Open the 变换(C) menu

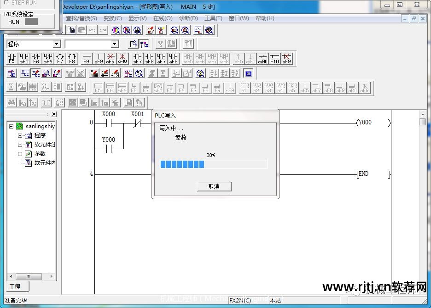tap(113, 18)
